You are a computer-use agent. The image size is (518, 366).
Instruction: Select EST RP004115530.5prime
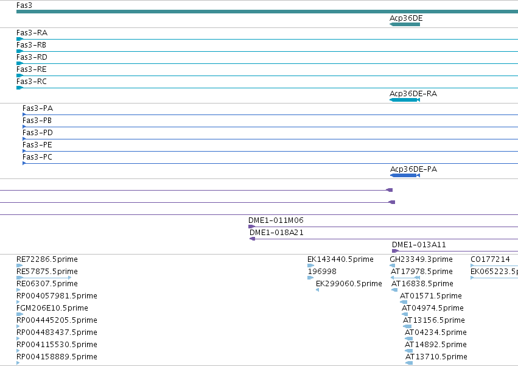[57, 345]
